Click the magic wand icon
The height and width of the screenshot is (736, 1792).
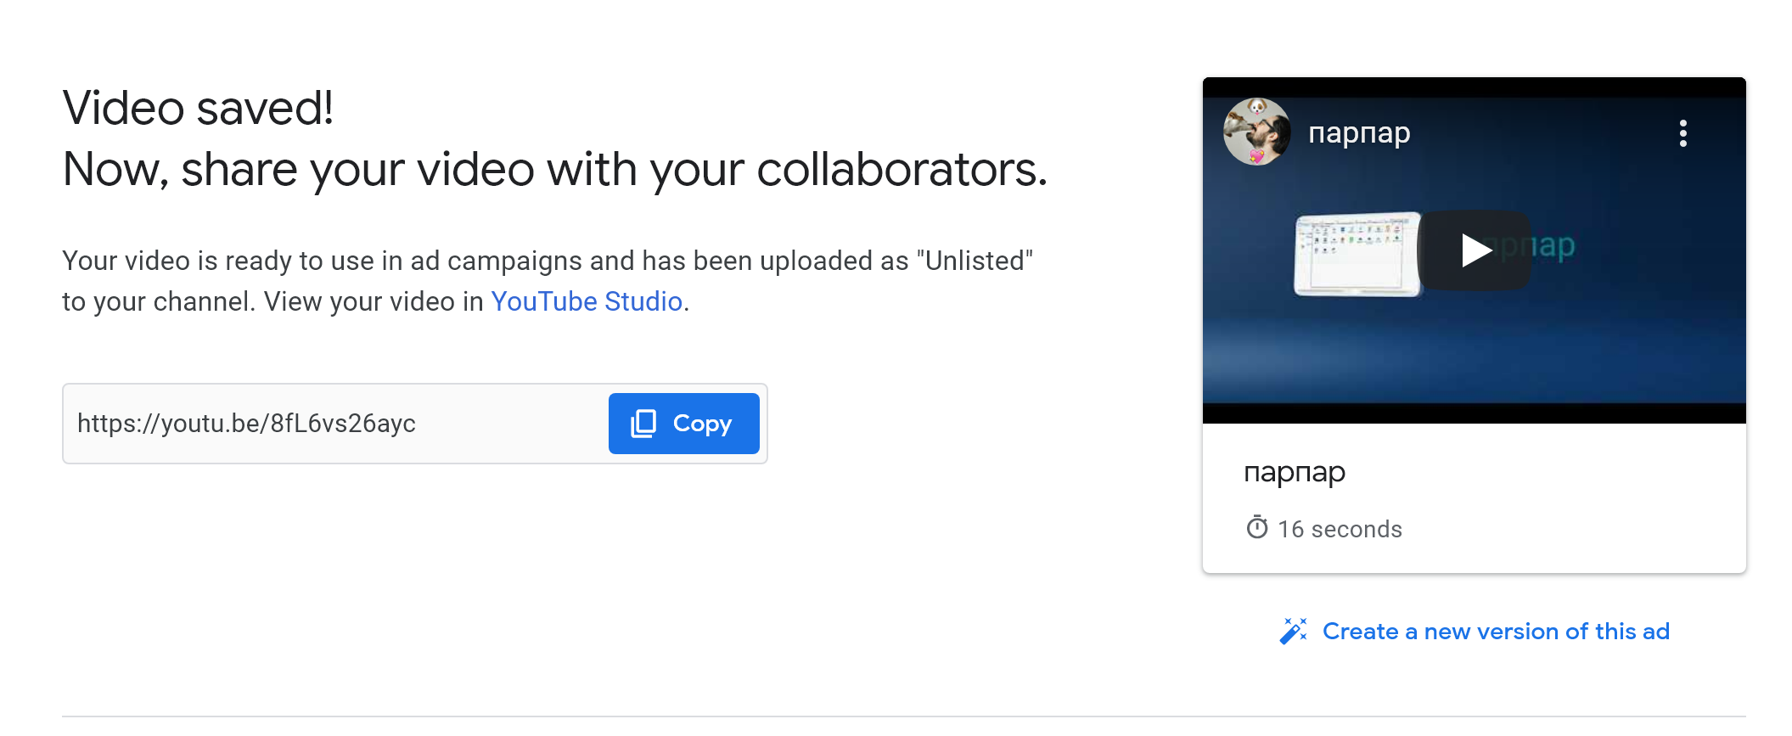(1293, 632)
